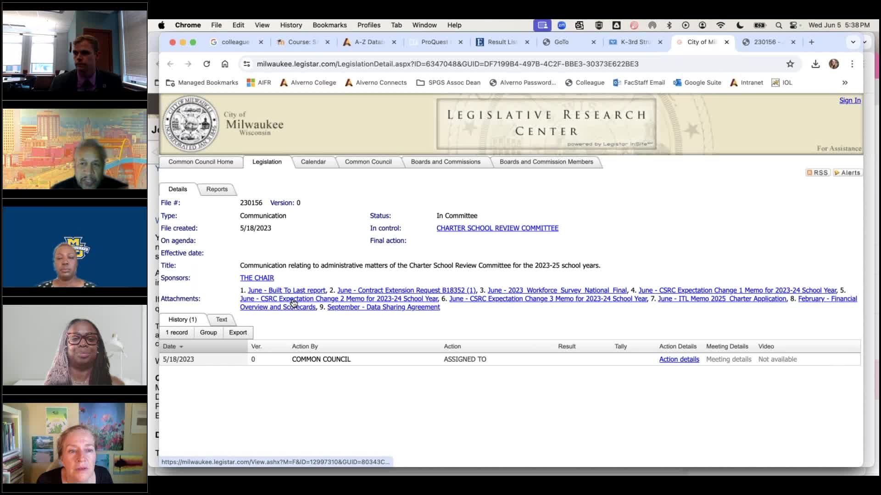Open a new tab with the plus icon
The image size is (881, 495).
pos(811,42)
